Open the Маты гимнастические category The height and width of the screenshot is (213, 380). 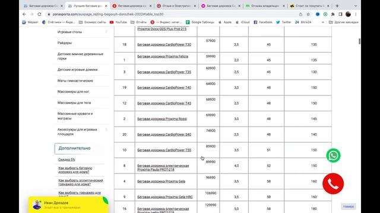coord(75,80)
